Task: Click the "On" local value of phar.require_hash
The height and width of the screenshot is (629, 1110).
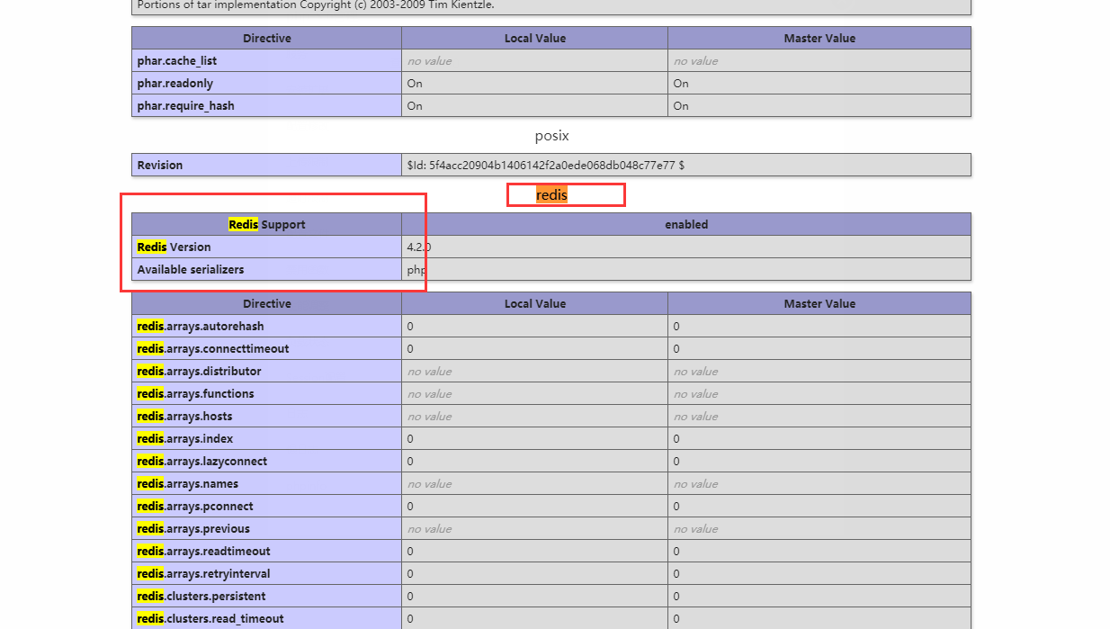Action: (x=415, y=106)
